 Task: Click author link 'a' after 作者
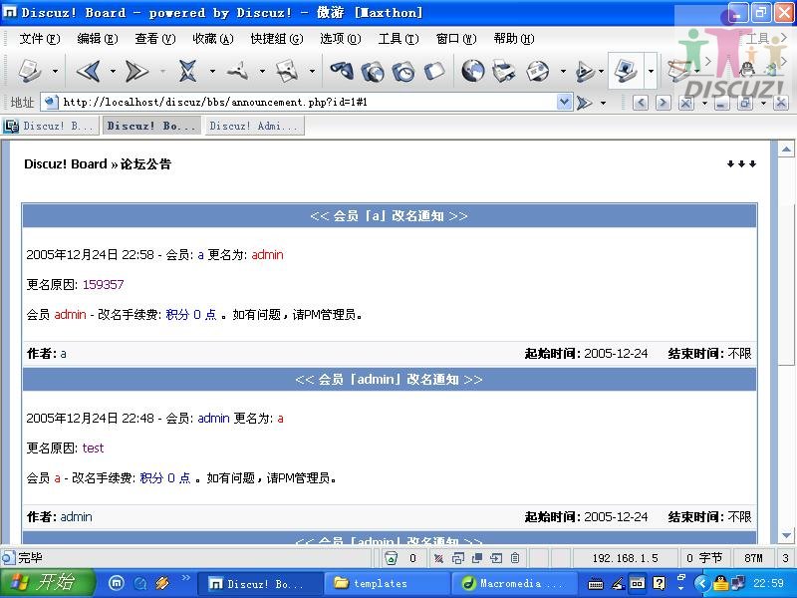[63, 354]
